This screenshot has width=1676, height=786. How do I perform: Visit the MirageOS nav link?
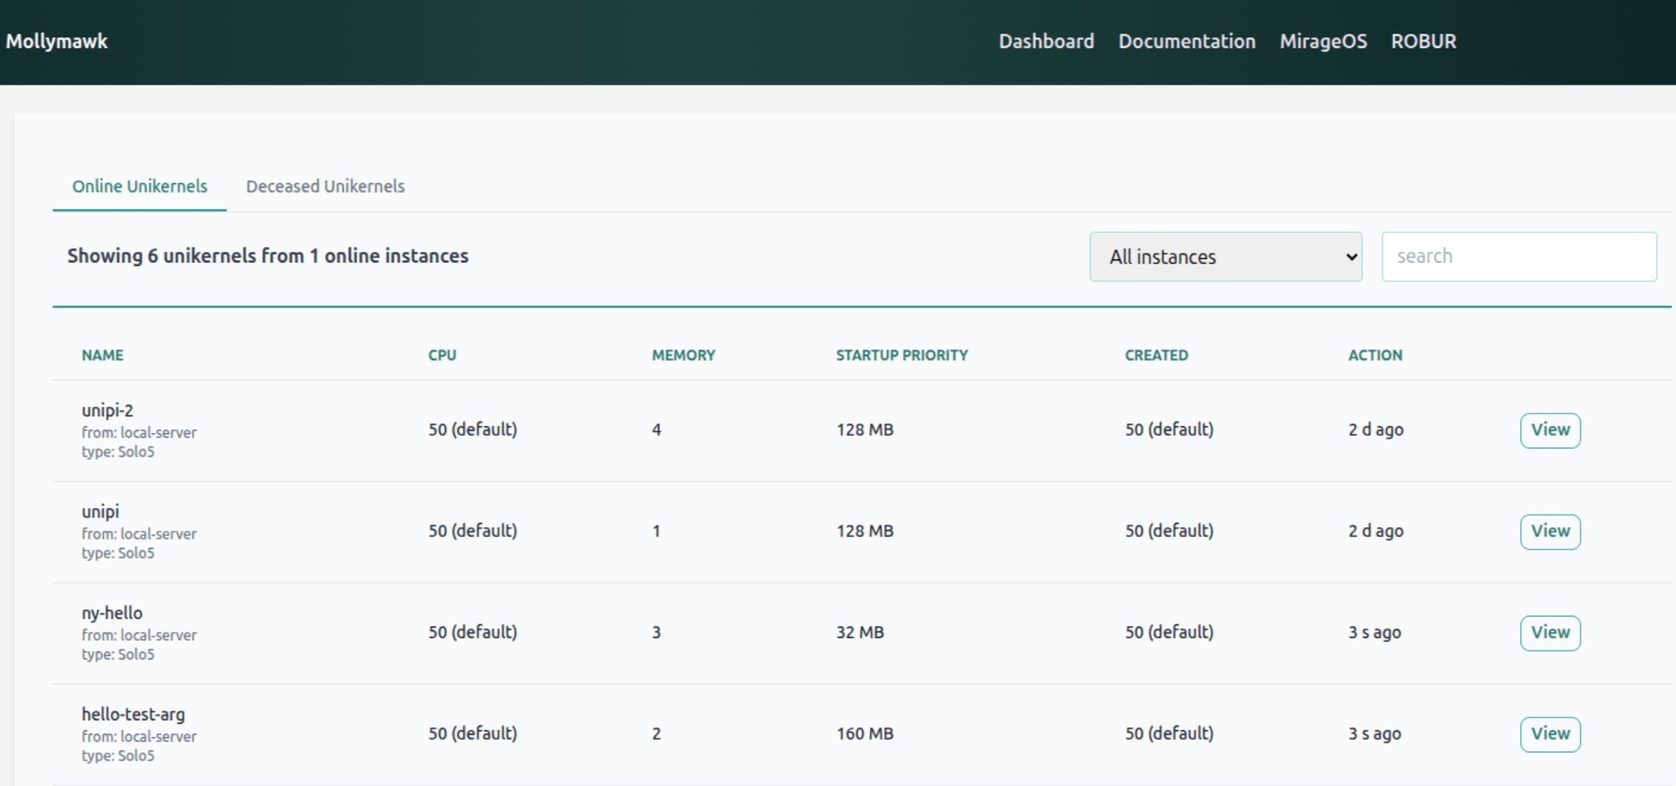(1323, 41)
